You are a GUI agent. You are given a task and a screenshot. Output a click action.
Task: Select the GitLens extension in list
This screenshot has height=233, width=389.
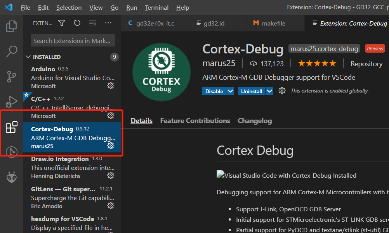point(72,197)
